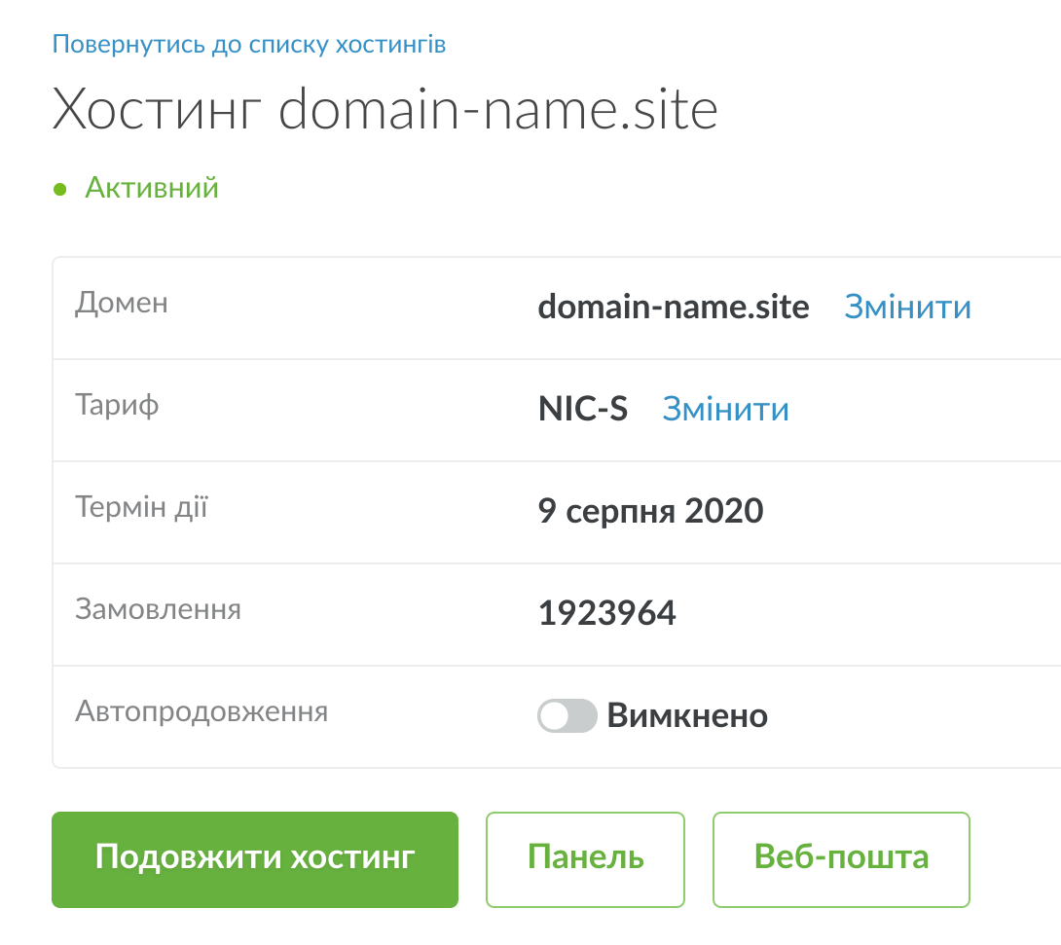Click the green active status dot
The image size is (1061, 945).
pos(59,189)
